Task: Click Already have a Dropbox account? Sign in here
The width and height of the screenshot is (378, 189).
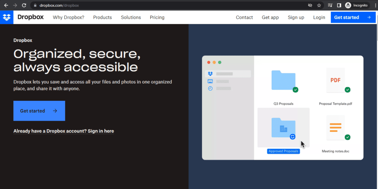Action: [63, 131]
